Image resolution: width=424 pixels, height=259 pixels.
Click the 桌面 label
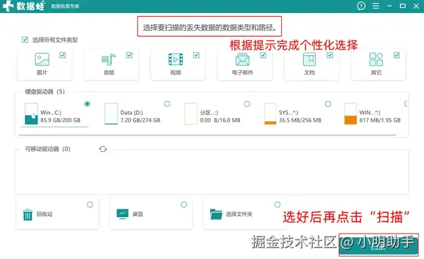coord(137,214)
